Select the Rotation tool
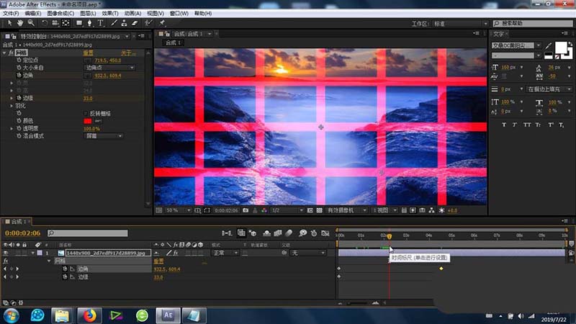 [45, 23]
